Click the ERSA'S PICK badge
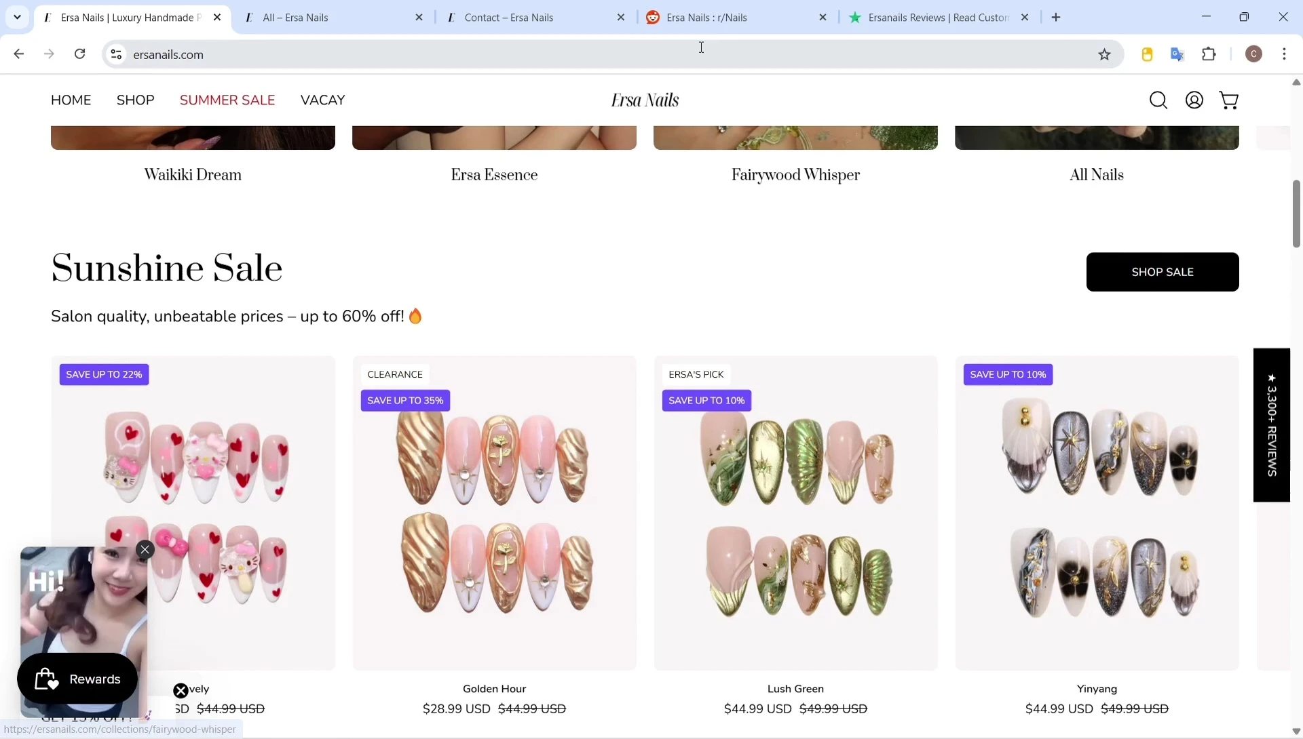 tap(696, 375)
